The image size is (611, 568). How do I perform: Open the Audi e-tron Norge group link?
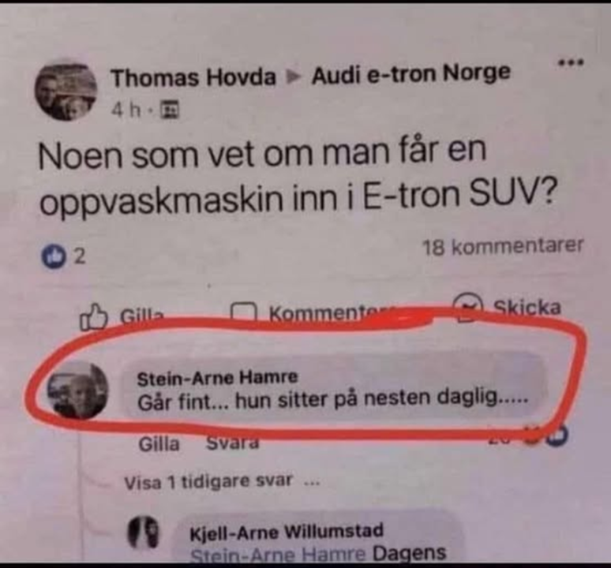[411, 73]
